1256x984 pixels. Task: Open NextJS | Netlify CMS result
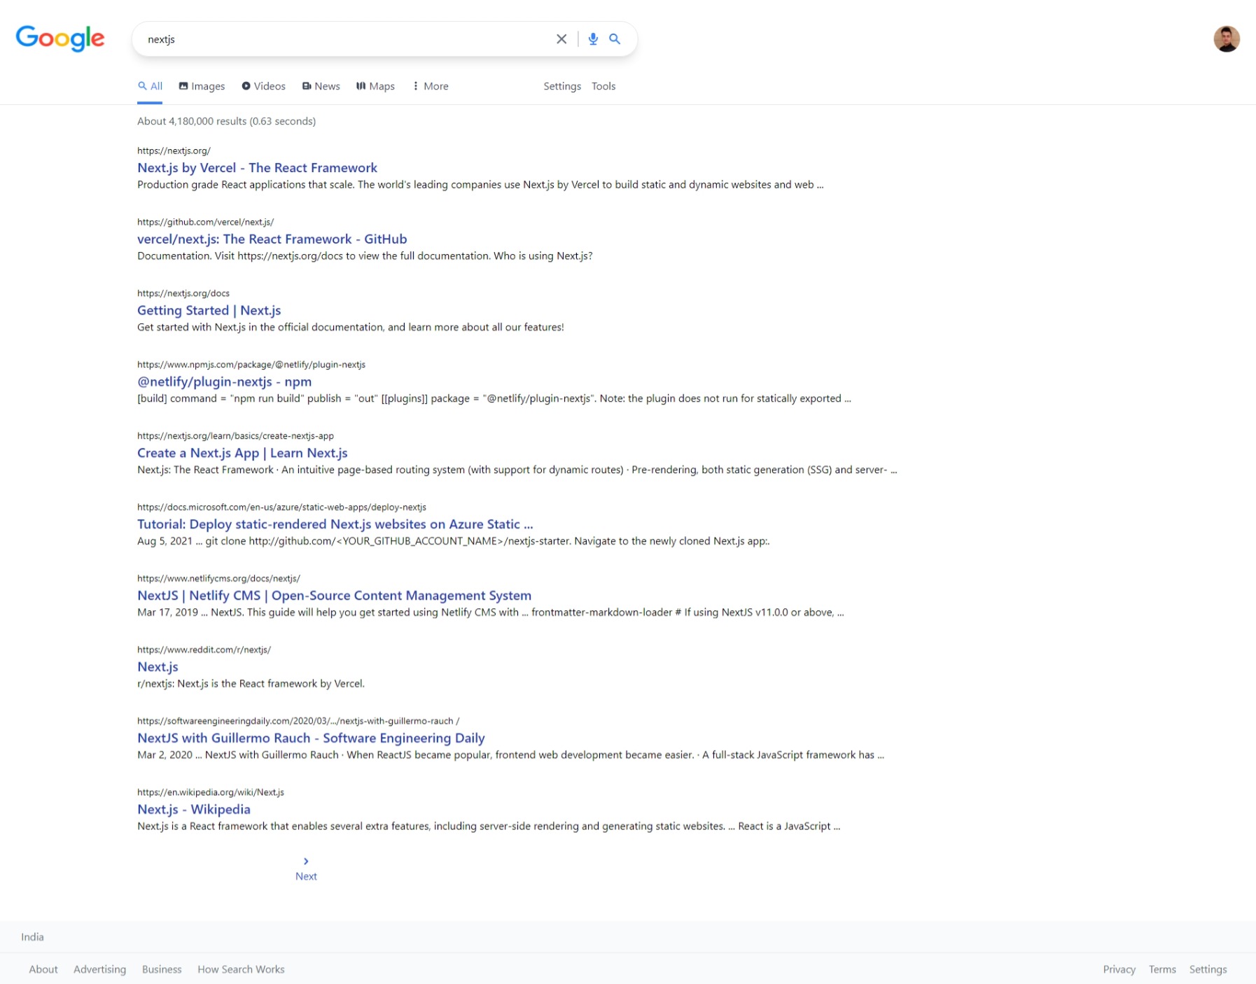click(334, 596)
